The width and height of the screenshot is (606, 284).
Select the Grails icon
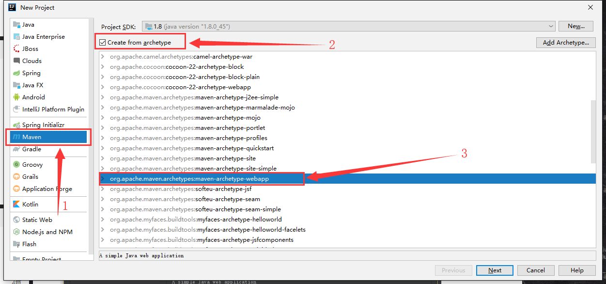[x=16, y=177]
